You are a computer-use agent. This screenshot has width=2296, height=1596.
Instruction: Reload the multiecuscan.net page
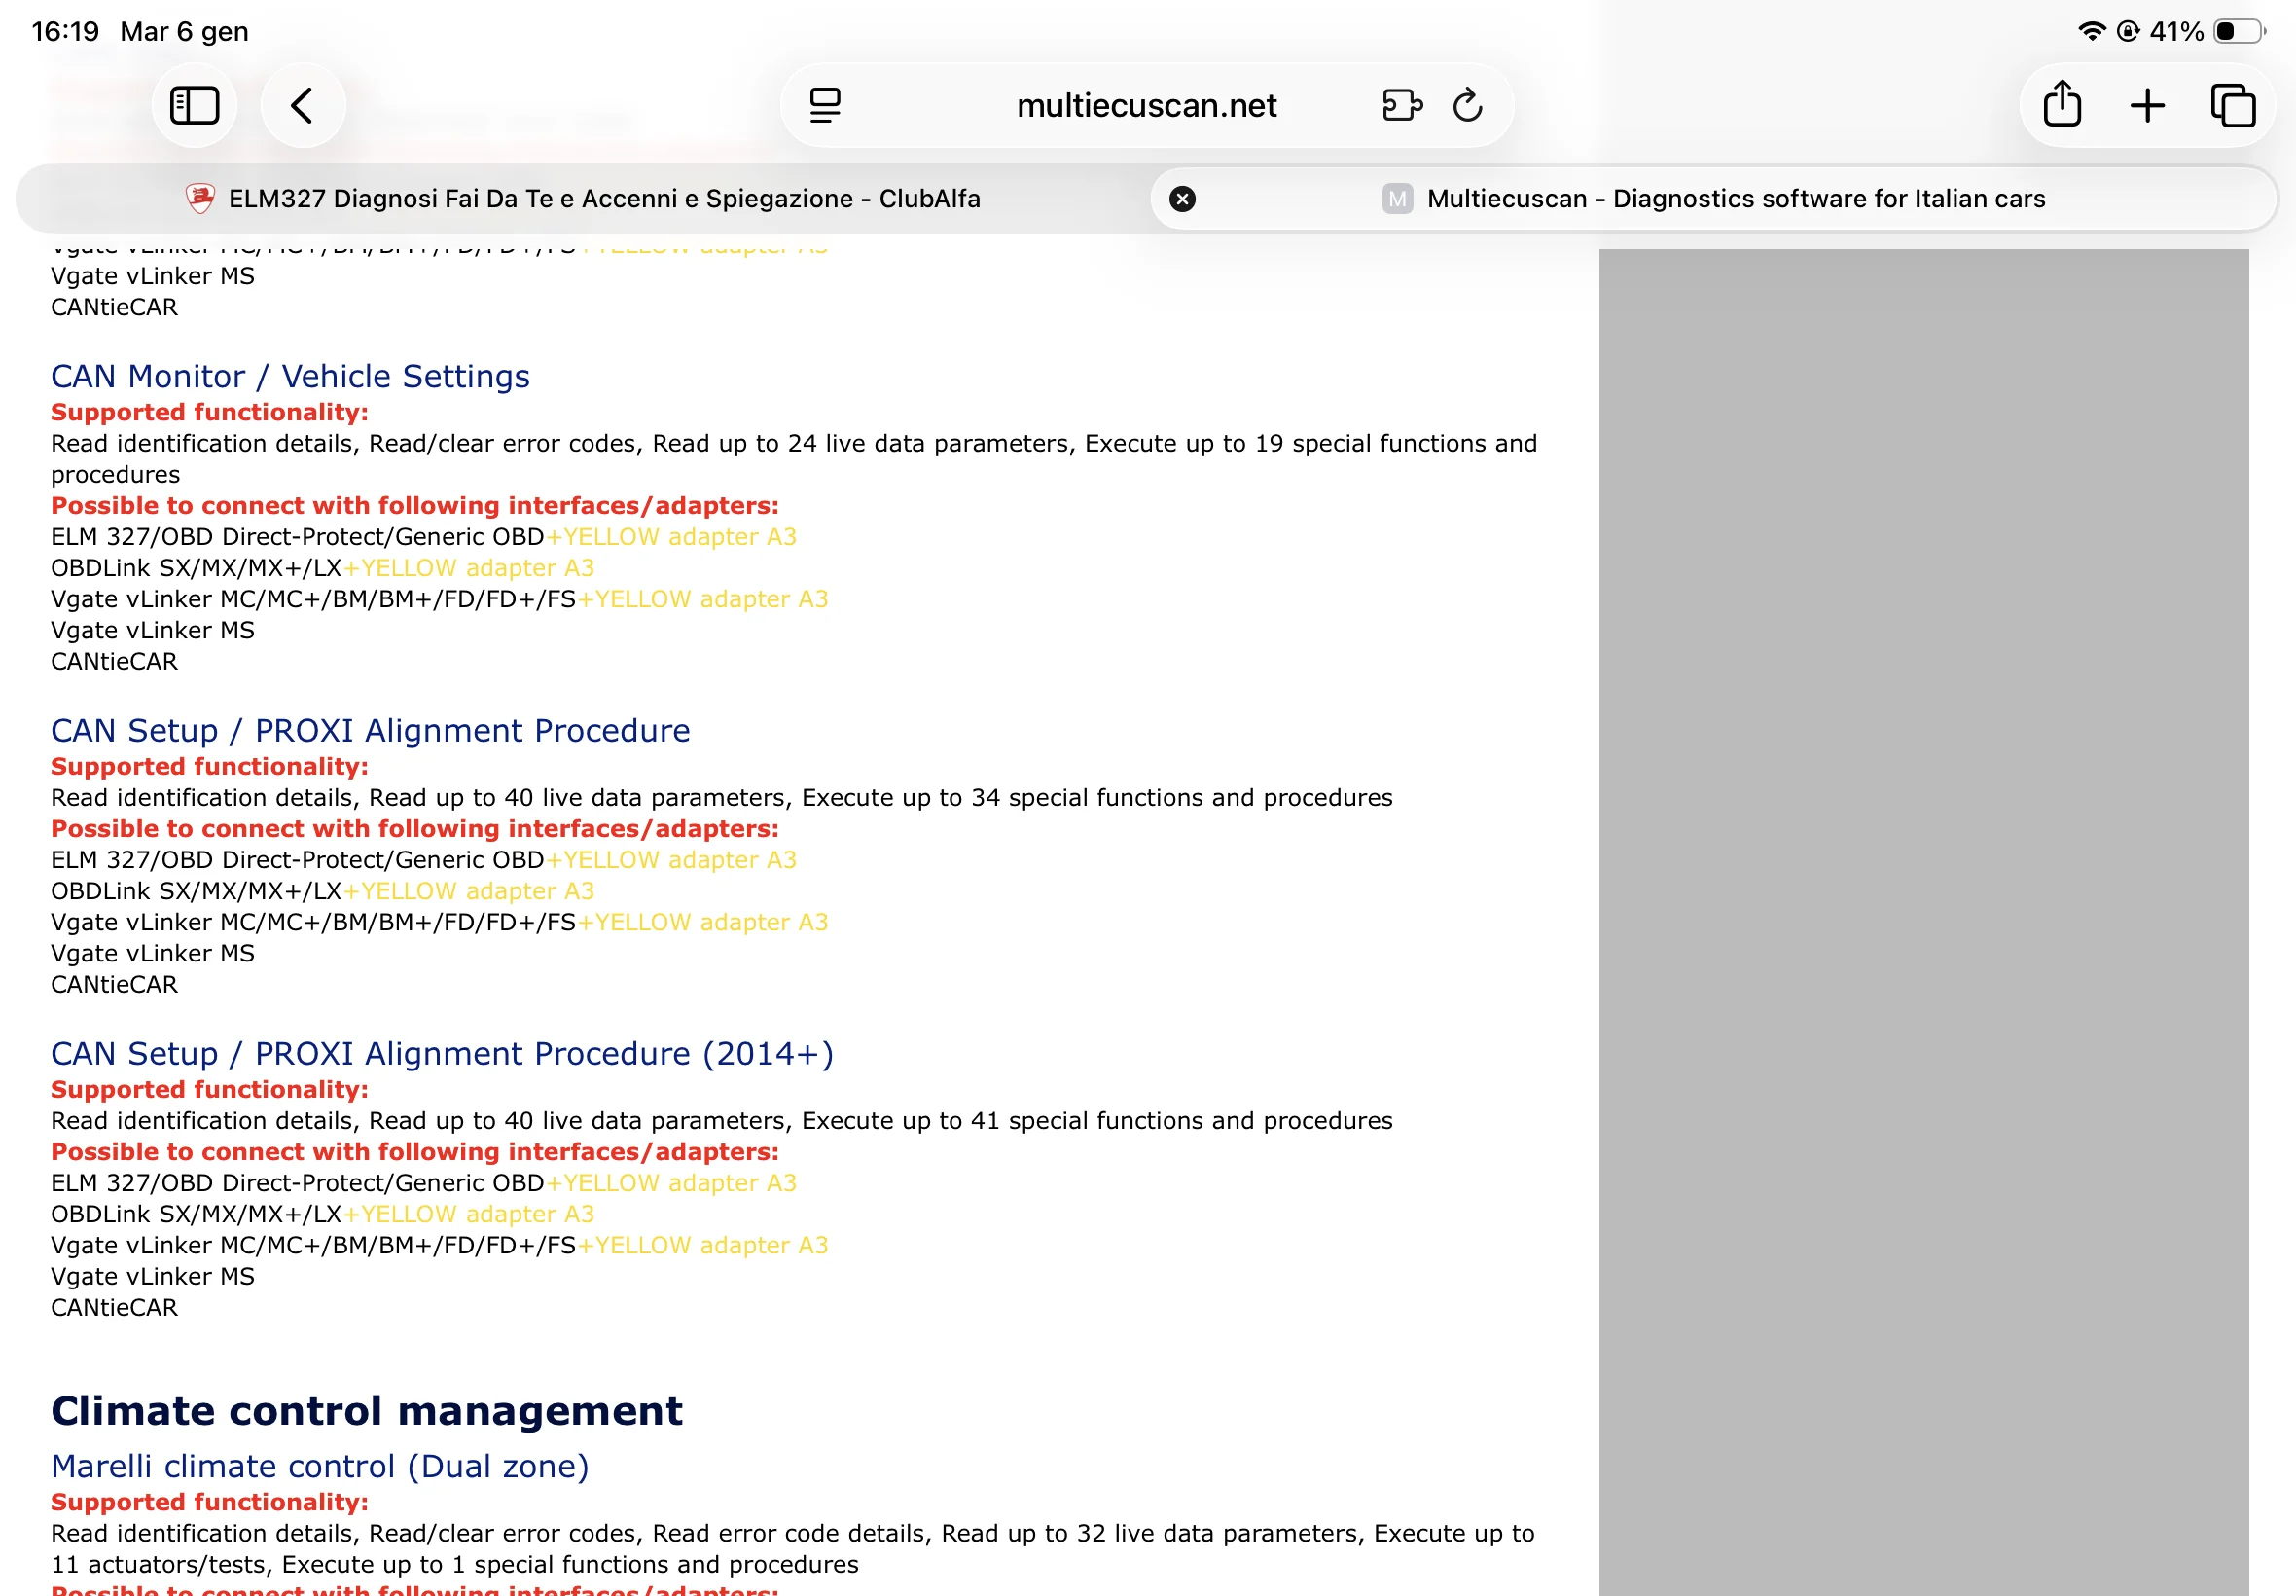[x=1467, y=105]
